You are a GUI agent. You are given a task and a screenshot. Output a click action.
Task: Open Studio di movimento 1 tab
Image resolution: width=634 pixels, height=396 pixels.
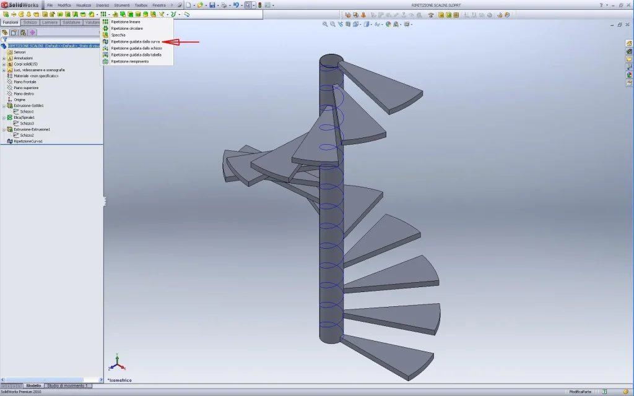click(x=67, y=385)
